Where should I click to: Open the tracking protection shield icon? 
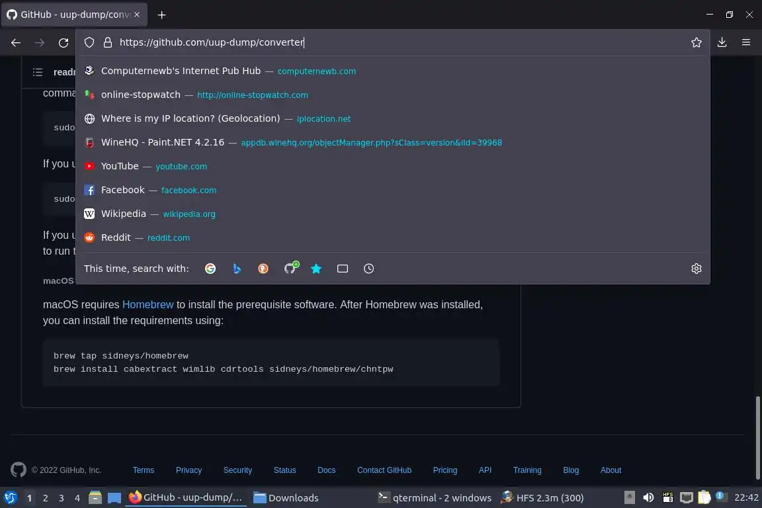point(89,42)
